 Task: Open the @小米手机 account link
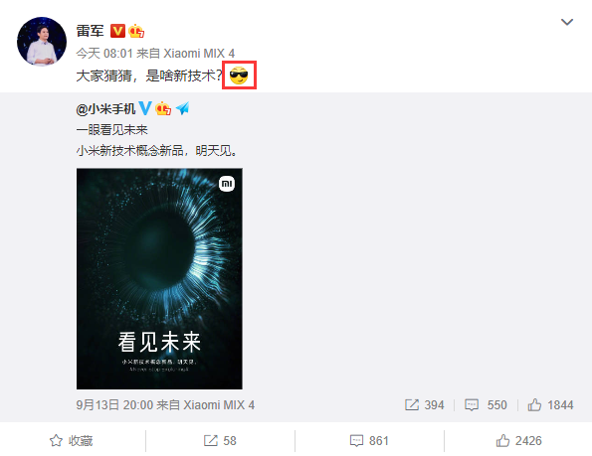pyautogui.click(x=105, y=109)
